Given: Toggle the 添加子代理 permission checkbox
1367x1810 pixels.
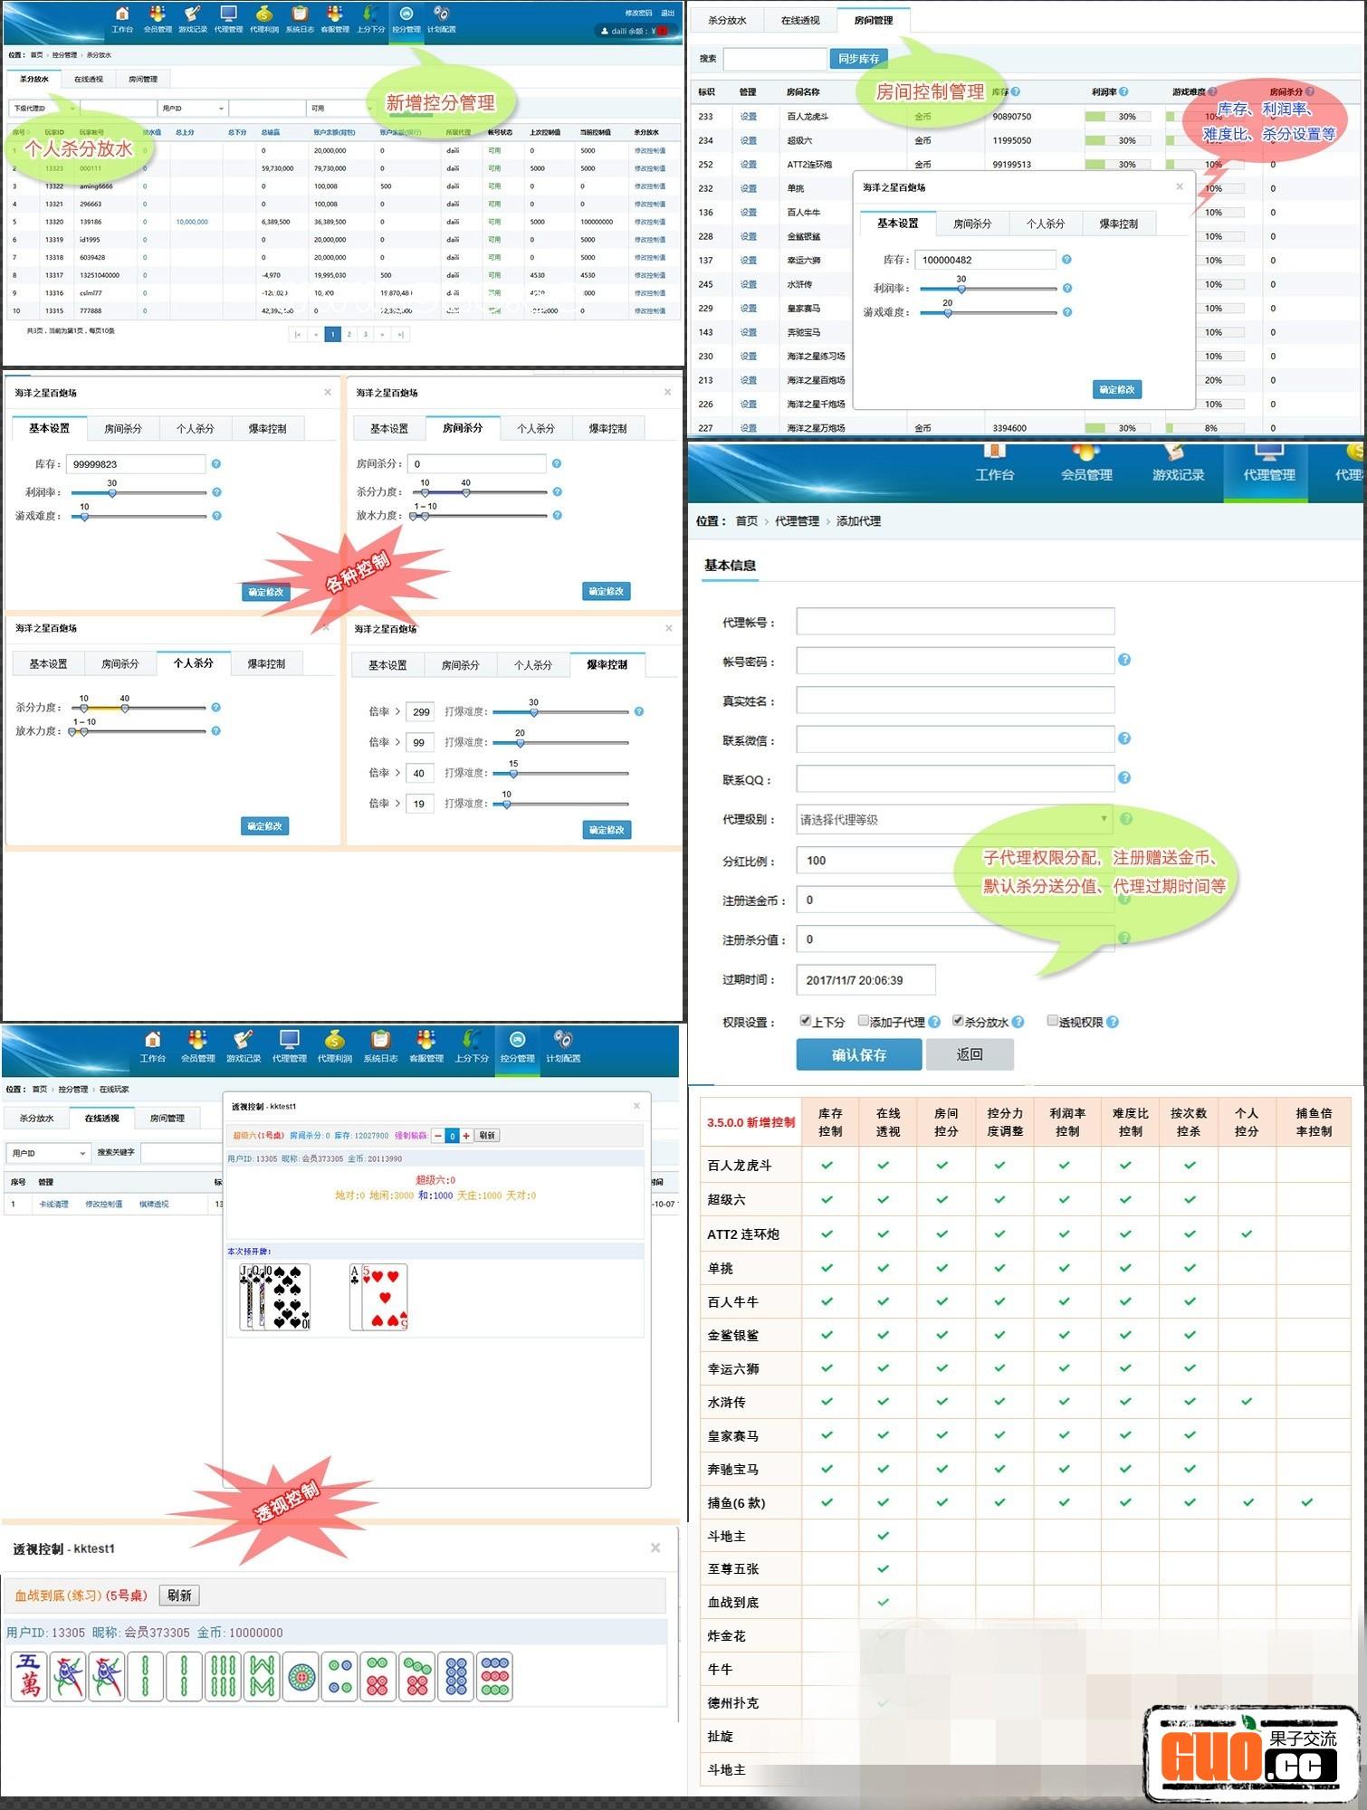Looking at the screenshot, I should coord(864,1021).
